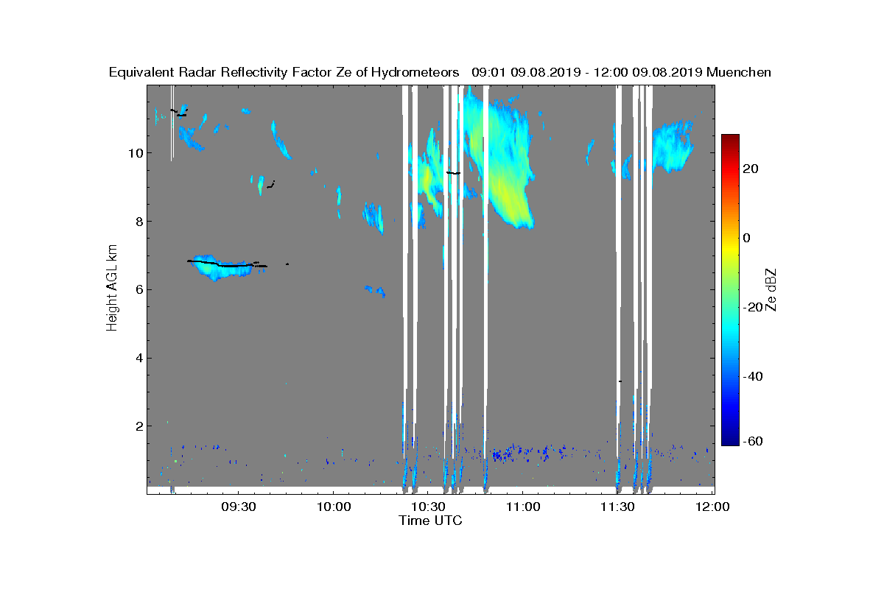The image size is (884, 589).
Task: Click the yellow region of the colorbar
Action: [730, 247]
